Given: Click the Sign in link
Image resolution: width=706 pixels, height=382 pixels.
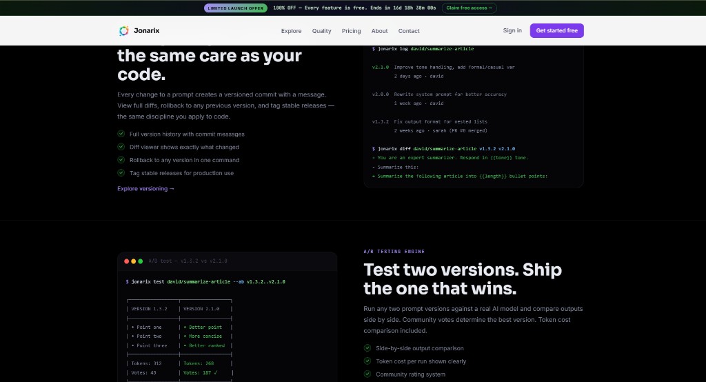Looking at the screenshot, I should (512, 30).
